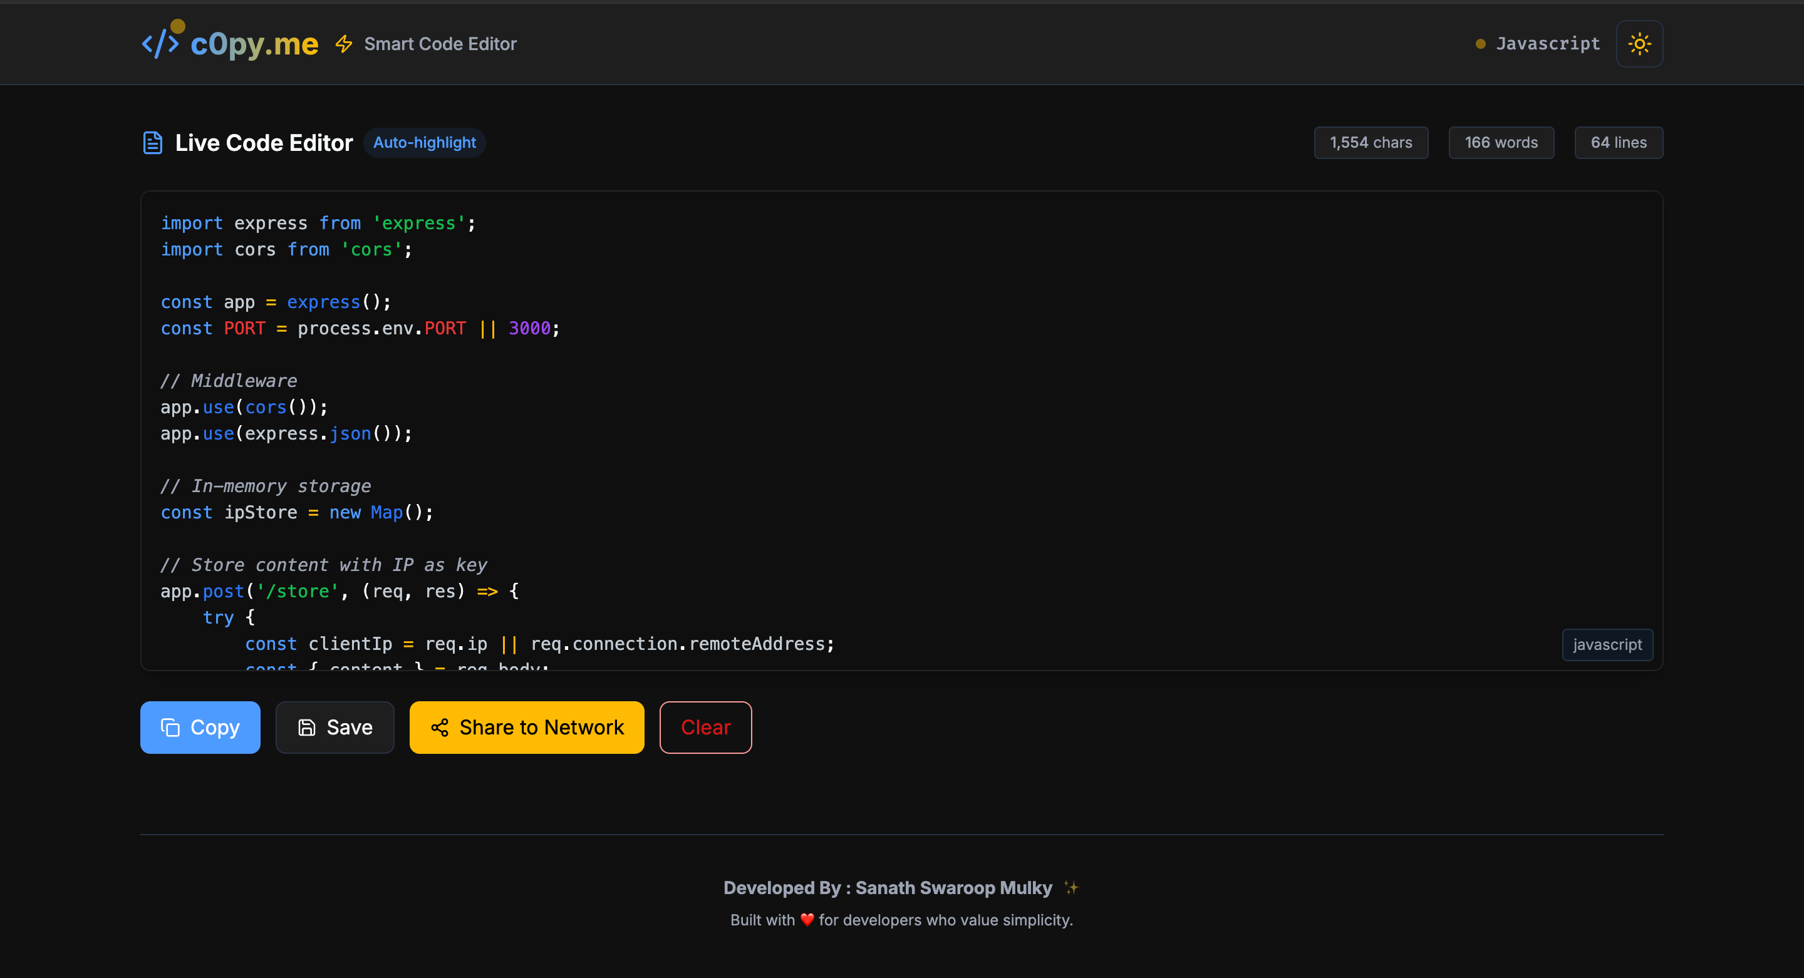Click the document icon beside Live Code Editor
Viewport: 1804px width, 978px height.
pyautogui.click(x=153, y=143)
